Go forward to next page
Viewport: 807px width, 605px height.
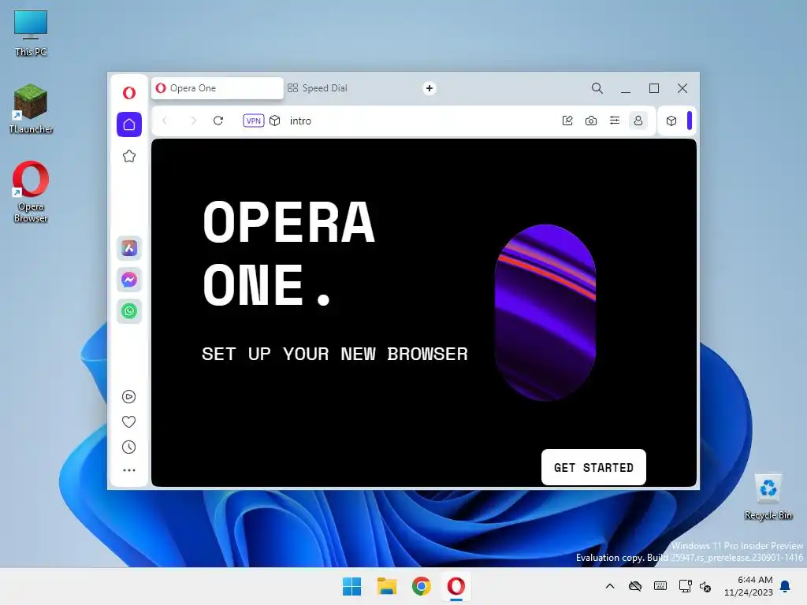(x=194, y=121)
